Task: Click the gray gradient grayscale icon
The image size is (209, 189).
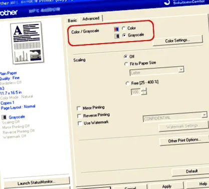Action: [117, 36]
